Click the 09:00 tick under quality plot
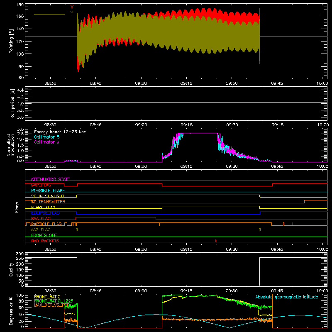Image resolution: width=332 pixels, height=332 pixels. (141, 291)
